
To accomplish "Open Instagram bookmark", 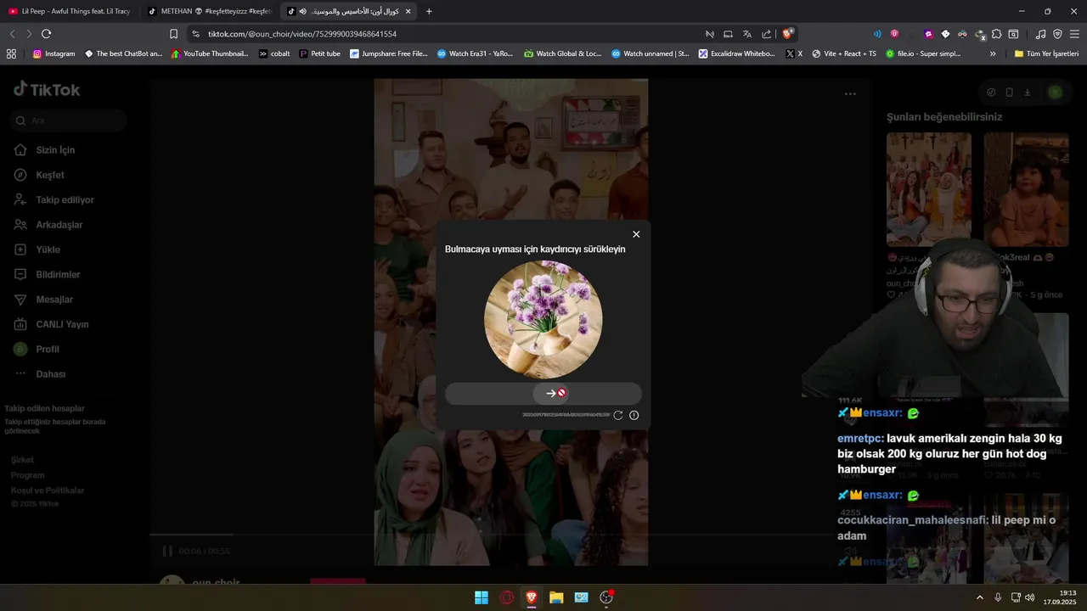I will point(54,53).
